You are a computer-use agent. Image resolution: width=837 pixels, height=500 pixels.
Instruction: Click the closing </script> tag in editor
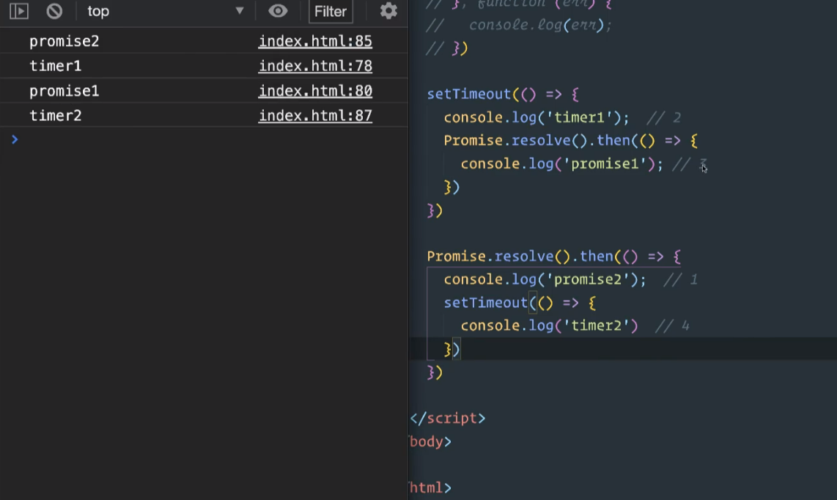pyautogui.click(x=447, y=419)
